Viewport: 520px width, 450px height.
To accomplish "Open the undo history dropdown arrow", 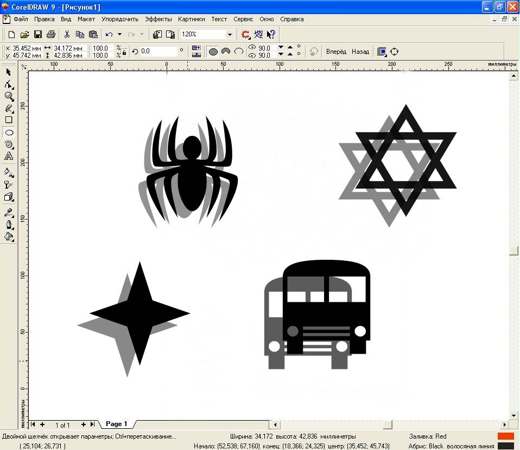I will click(x=120, y=34).
